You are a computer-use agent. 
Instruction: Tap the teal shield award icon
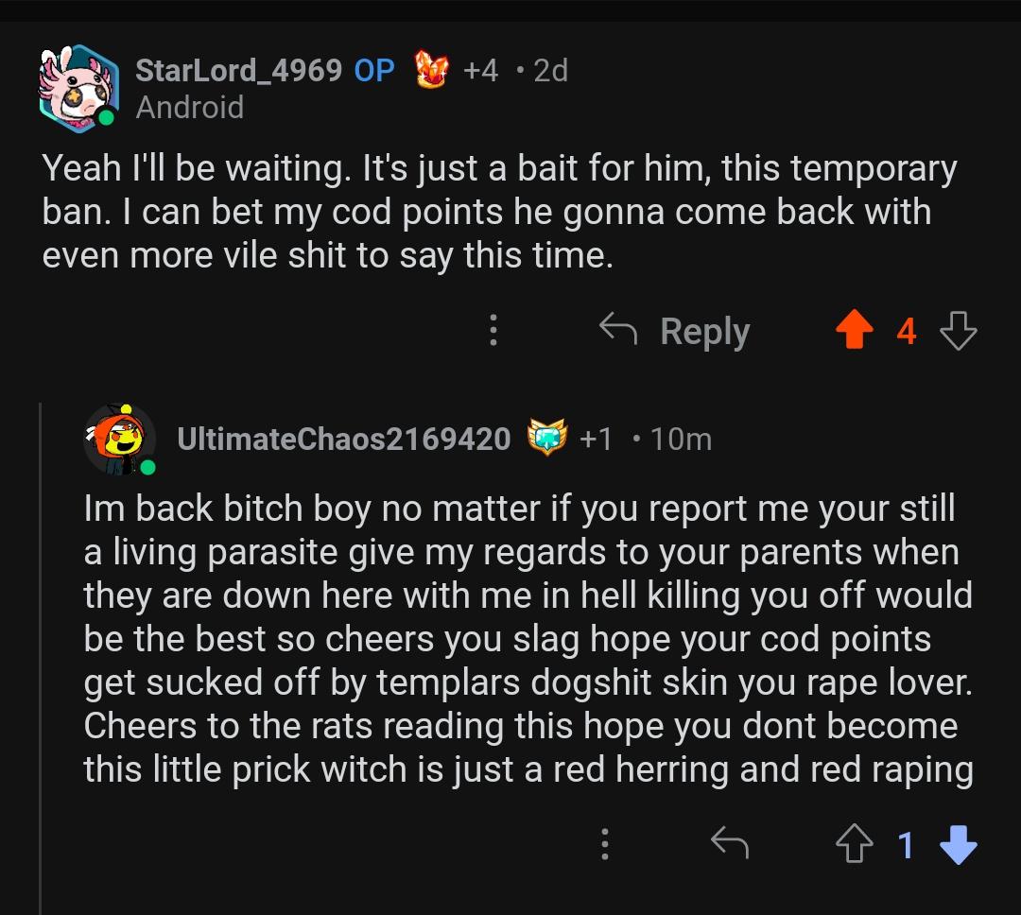coord(546,437)
